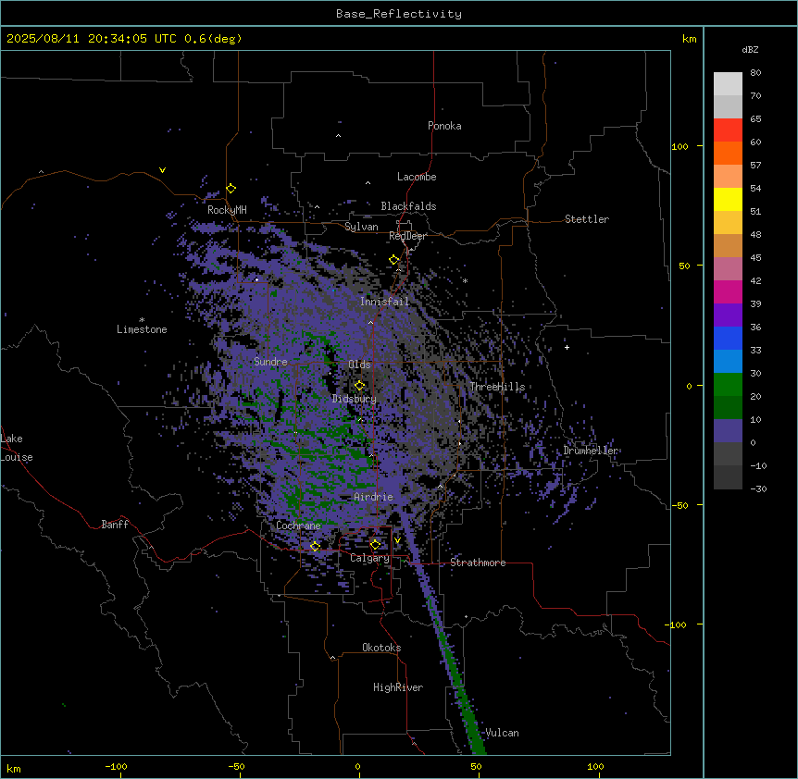Click the Banff label
798x779 pixels.
tap(115, 525)
